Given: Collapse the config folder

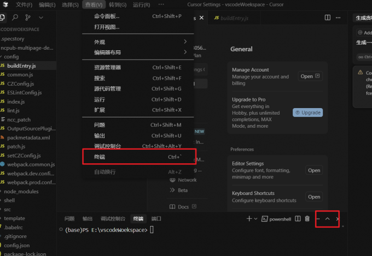Looking at the screenshot, I should click(11, 56).
